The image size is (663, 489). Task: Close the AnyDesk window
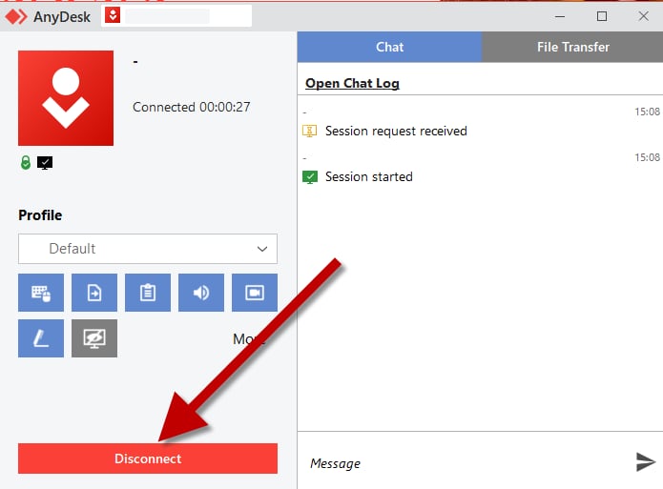point(644,16)
